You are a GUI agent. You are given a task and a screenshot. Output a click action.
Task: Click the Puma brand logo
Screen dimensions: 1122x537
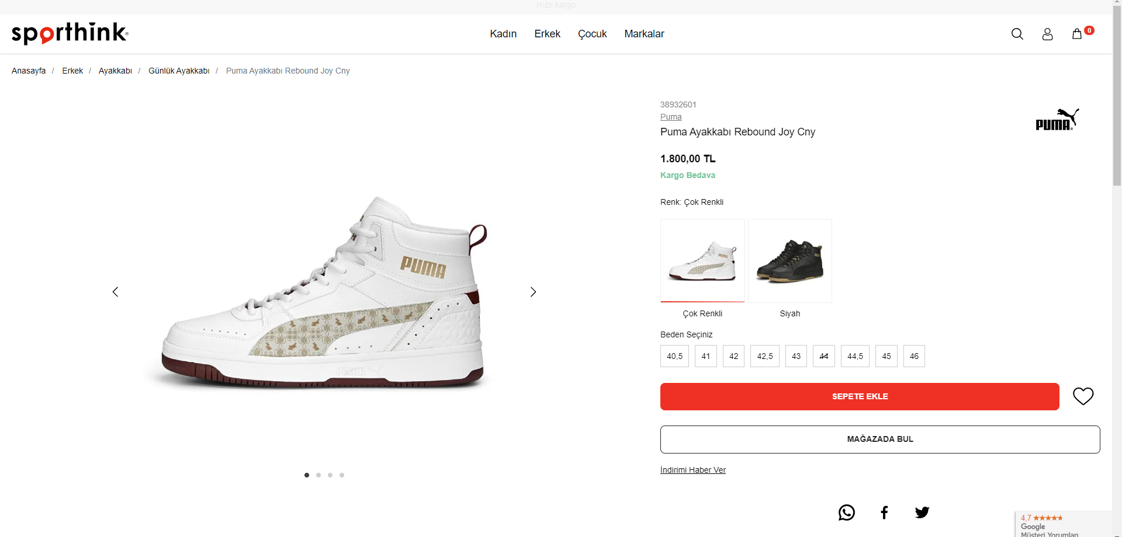pos(1057,120)
